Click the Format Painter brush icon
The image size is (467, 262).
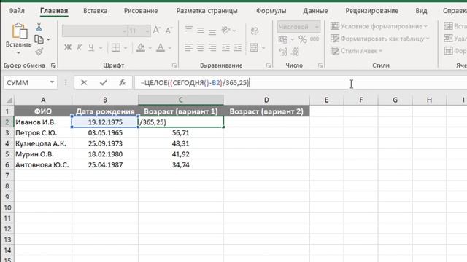(x=39, y=52)
